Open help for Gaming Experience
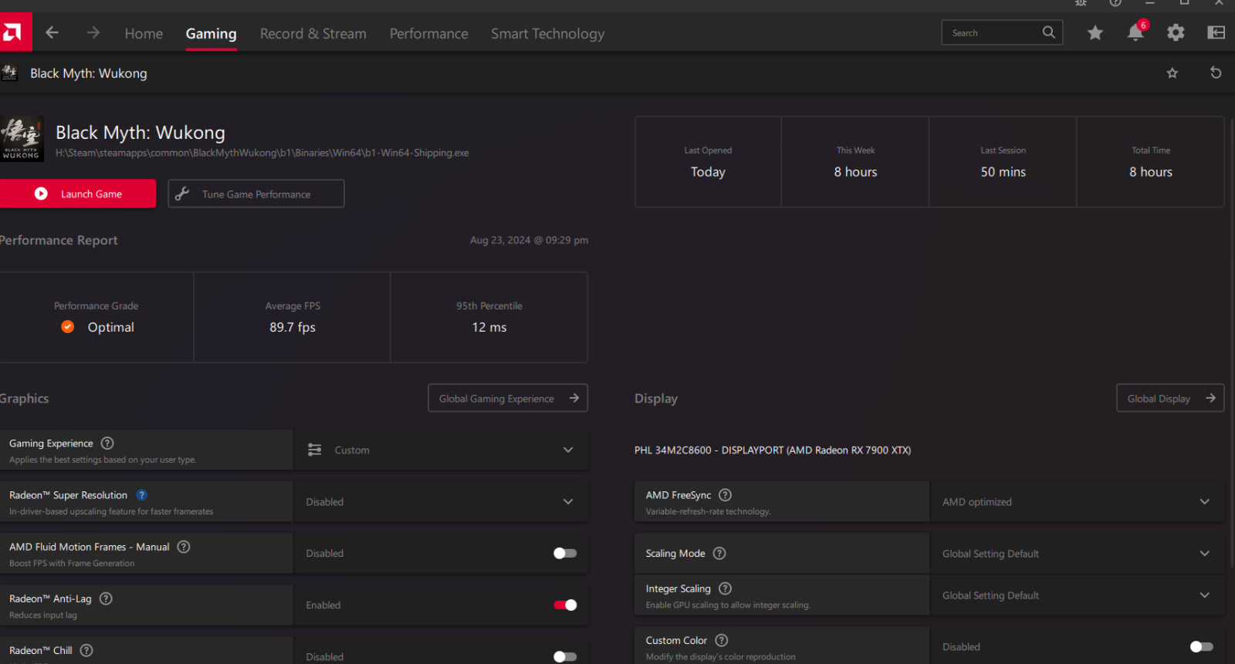The image size is (1235, 664). (107, 443)
